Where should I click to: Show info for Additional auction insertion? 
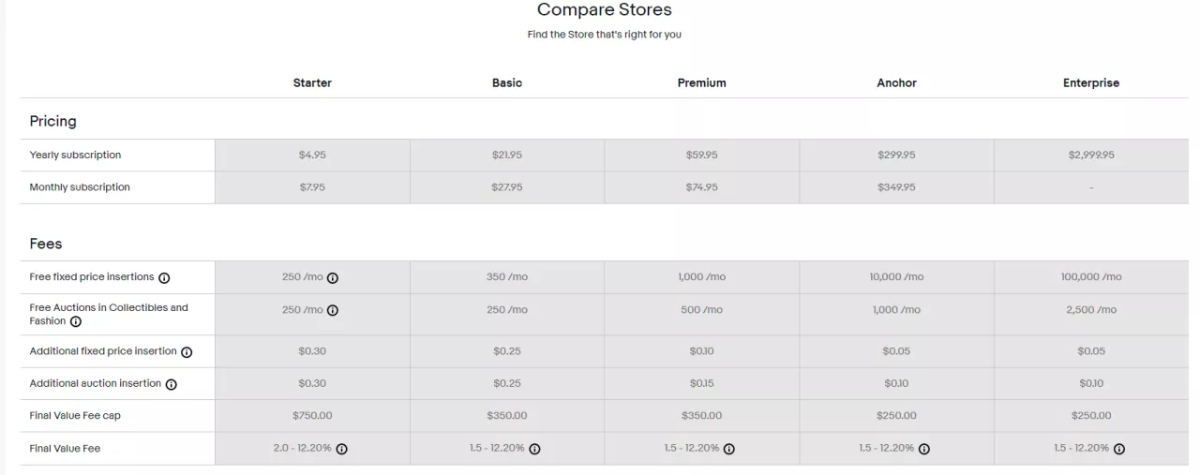point(172,384)
